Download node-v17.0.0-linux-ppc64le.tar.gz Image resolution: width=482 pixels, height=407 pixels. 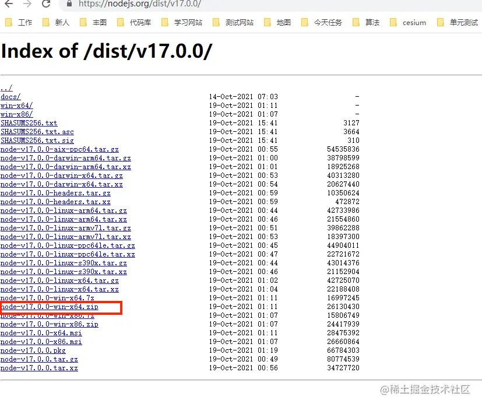point(68,245)
